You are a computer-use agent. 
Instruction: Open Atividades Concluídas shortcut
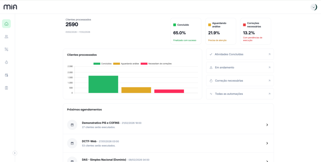[x=240, y=54]
